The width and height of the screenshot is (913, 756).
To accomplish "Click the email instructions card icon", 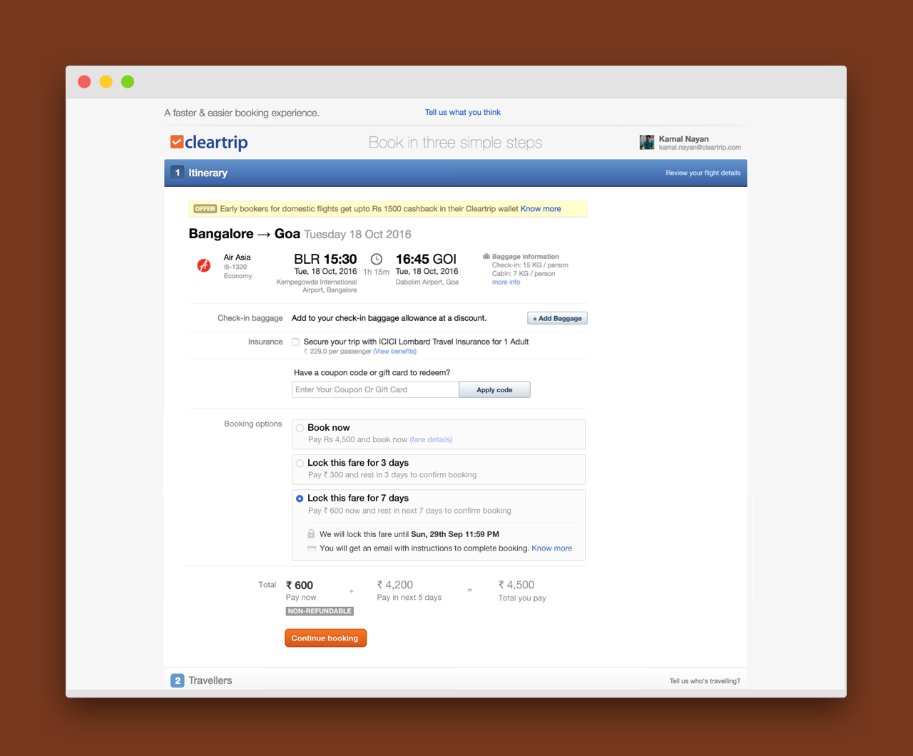I will [x=312, y=548].
